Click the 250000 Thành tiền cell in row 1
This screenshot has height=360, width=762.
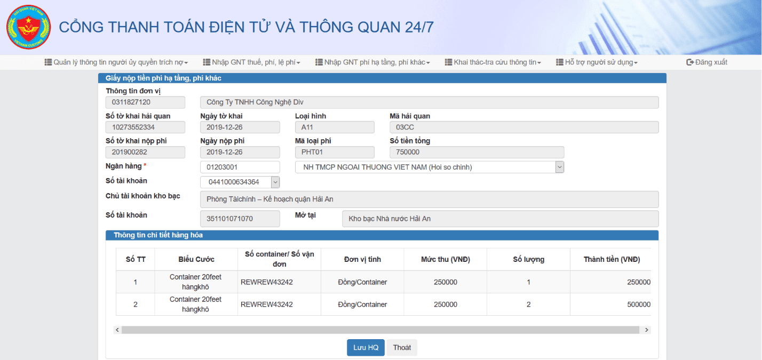[611, 282]
